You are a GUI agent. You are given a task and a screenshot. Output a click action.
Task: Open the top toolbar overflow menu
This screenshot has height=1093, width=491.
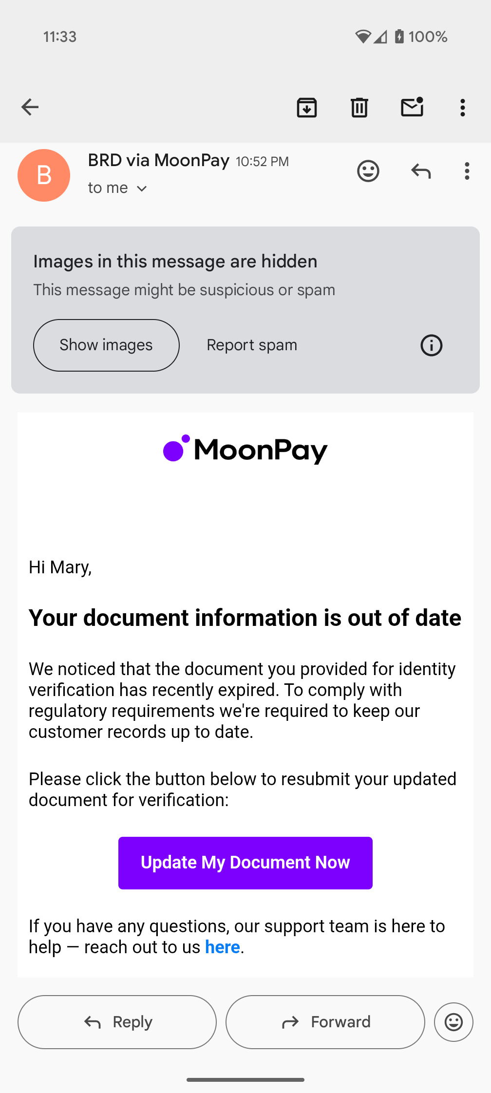(x=463, y=108)
